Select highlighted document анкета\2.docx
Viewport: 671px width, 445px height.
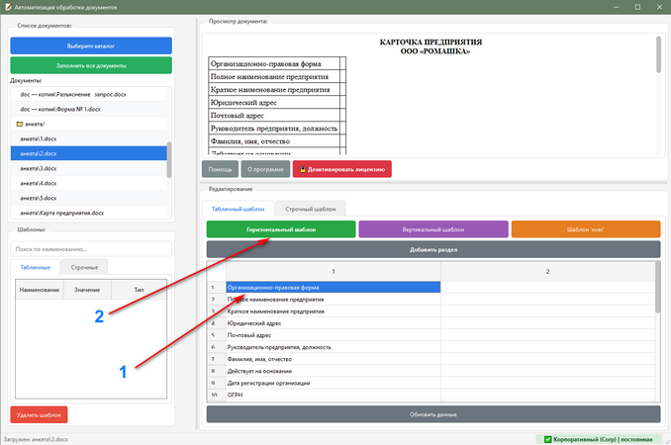89,153
